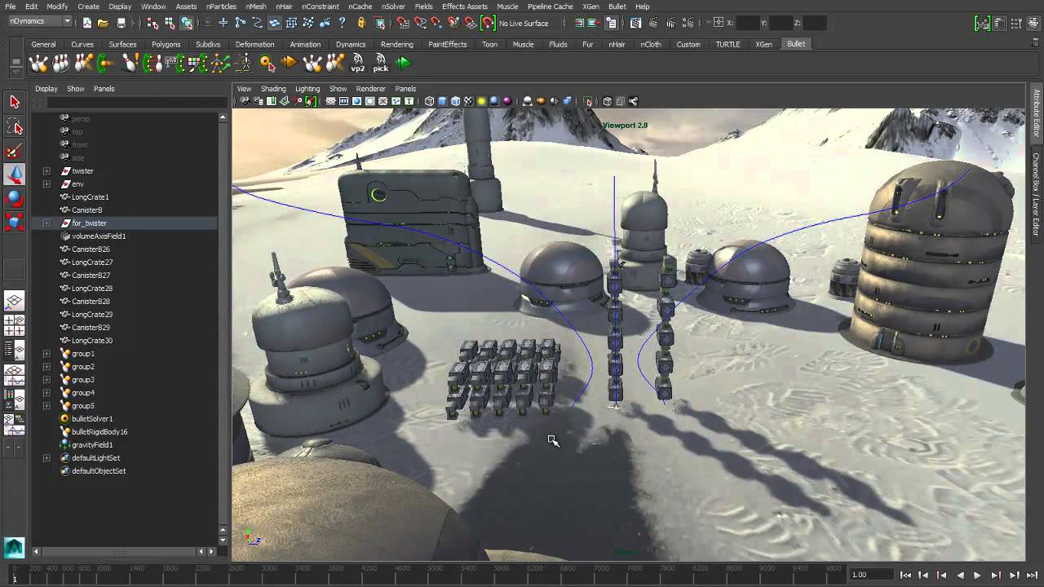The image size is (1044, 587).
Task: Expand group5 in outliner
Action: tap(46, 406)
